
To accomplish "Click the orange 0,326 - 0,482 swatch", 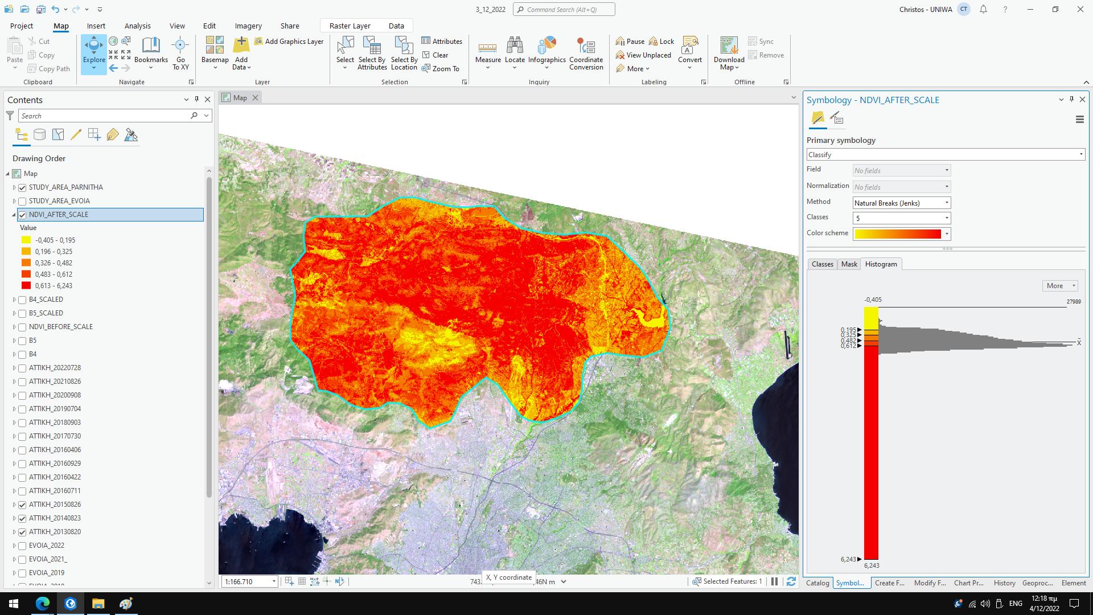I will [x=26, y=263].
